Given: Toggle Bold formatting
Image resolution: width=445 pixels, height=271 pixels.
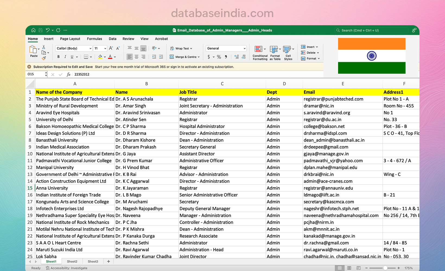Looking at the screenshot, I should coord(58,57).
